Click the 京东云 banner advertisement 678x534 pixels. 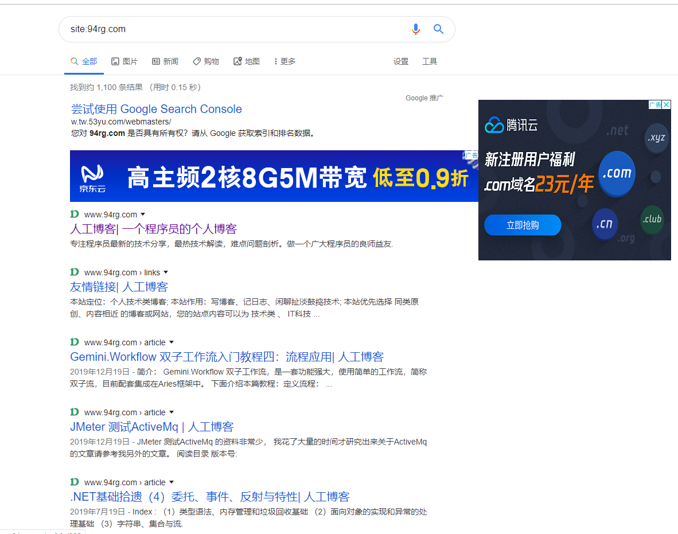coord(274,176)
